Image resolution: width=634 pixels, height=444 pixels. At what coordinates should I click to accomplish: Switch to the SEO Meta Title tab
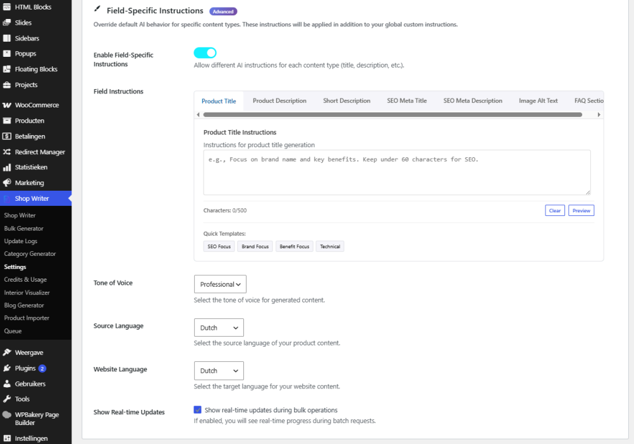pos(407,100)
